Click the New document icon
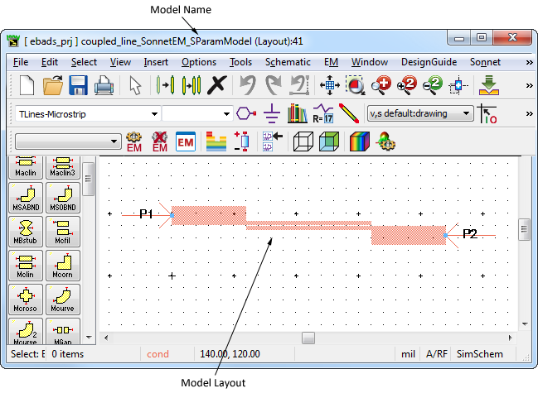 (x=27, y=85)
